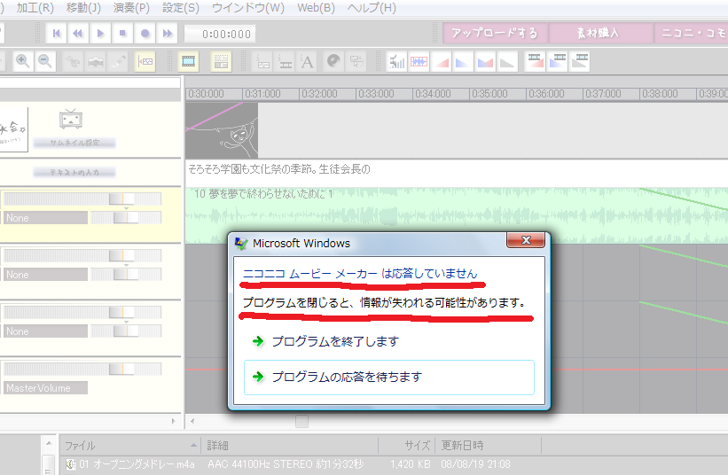
Task: Open the second track's None dropdown
Action: click(45, 275)
